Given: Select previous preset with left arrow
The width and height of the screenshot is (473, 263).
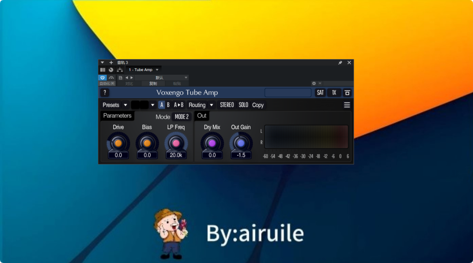Looking at the screenshot, I should click(x=127, y=78).
